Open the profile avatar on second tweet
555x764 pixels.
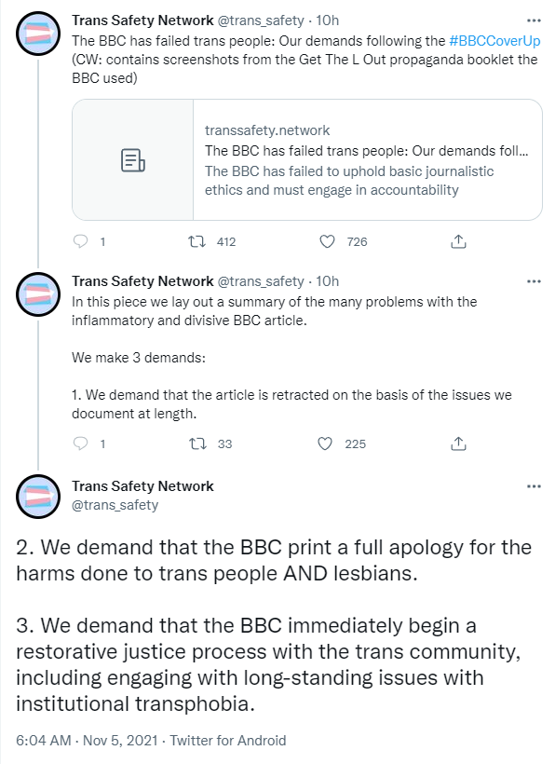[38, 294]
